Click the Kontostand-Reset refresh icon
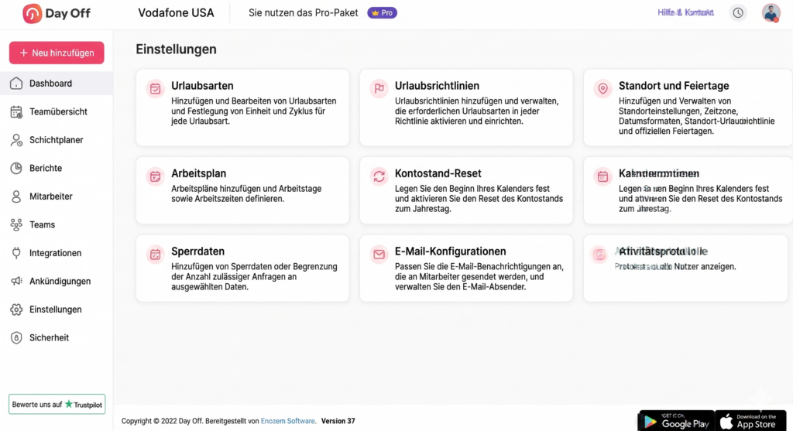This screenshot has height=431, width=793. (x=379, y=176)
